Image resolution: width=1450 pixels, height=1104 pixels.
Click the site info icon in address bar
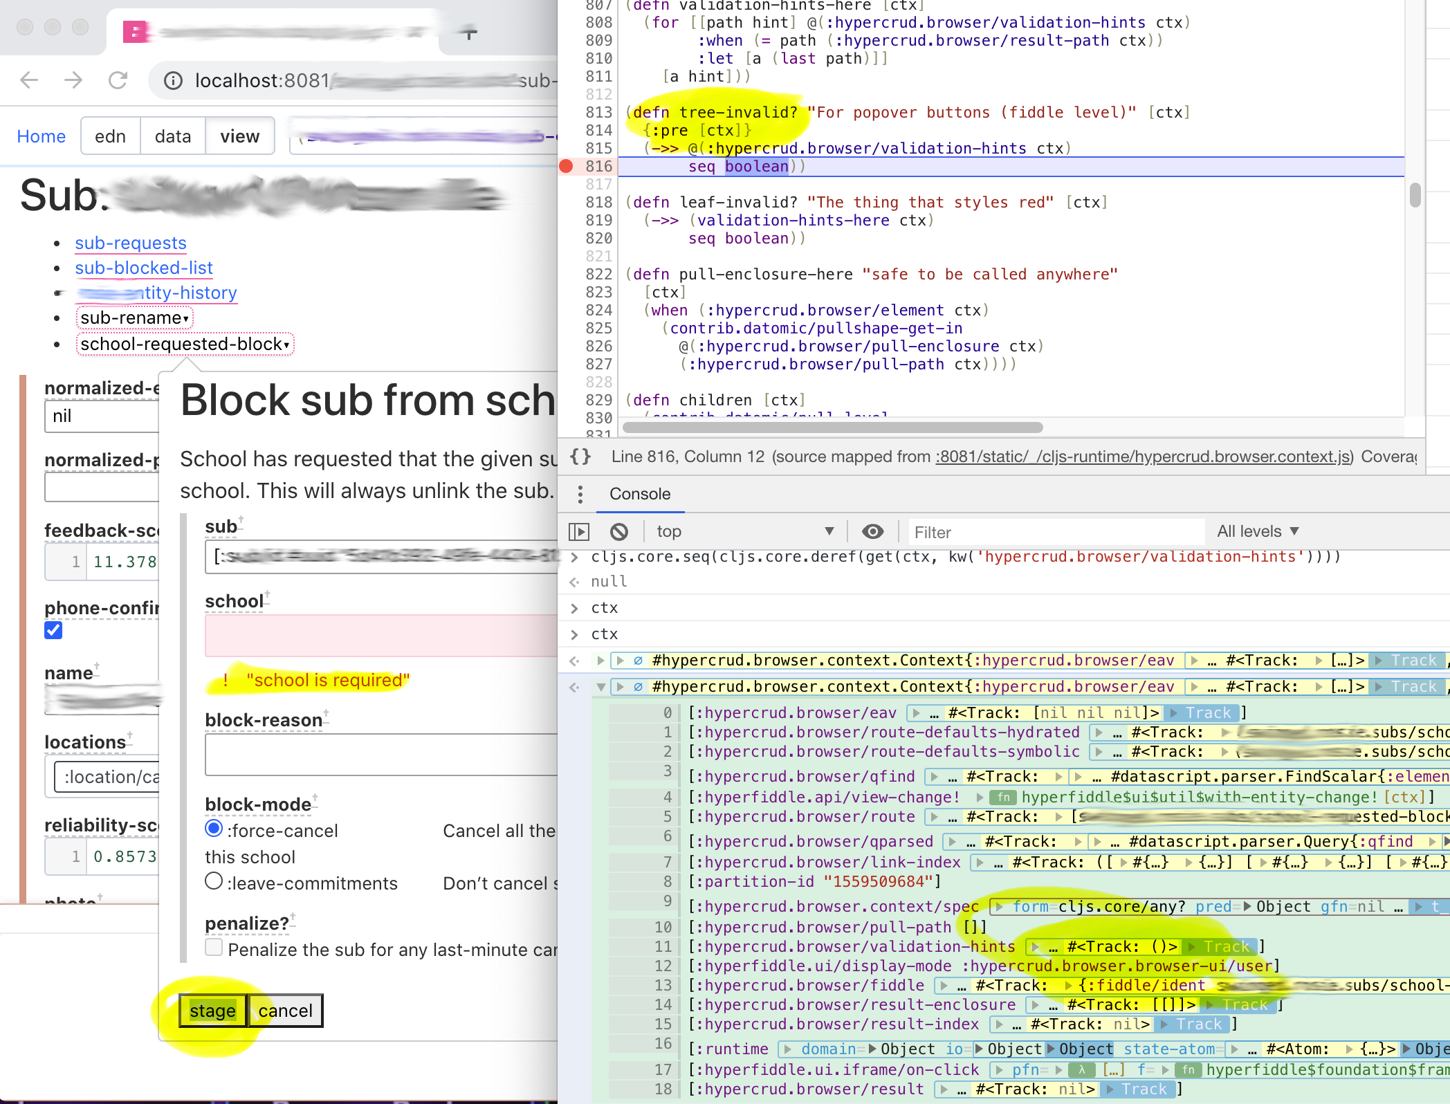[173, 81]
